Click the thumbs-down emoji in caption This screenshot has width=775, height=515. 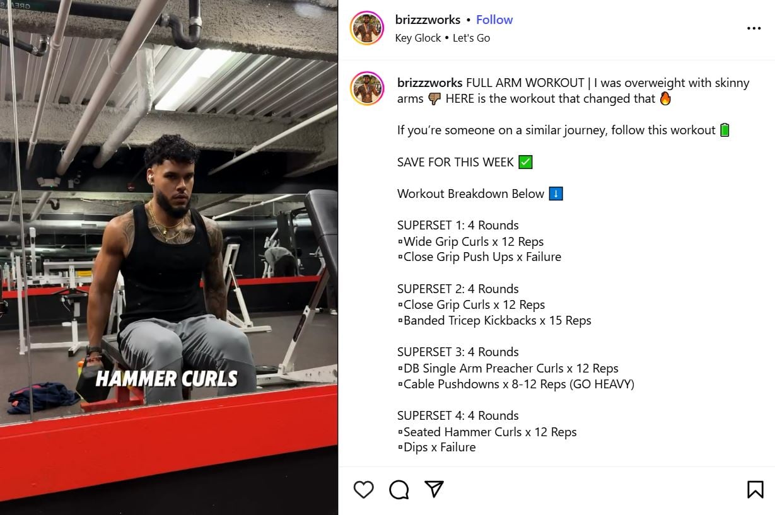pos(434,99)
